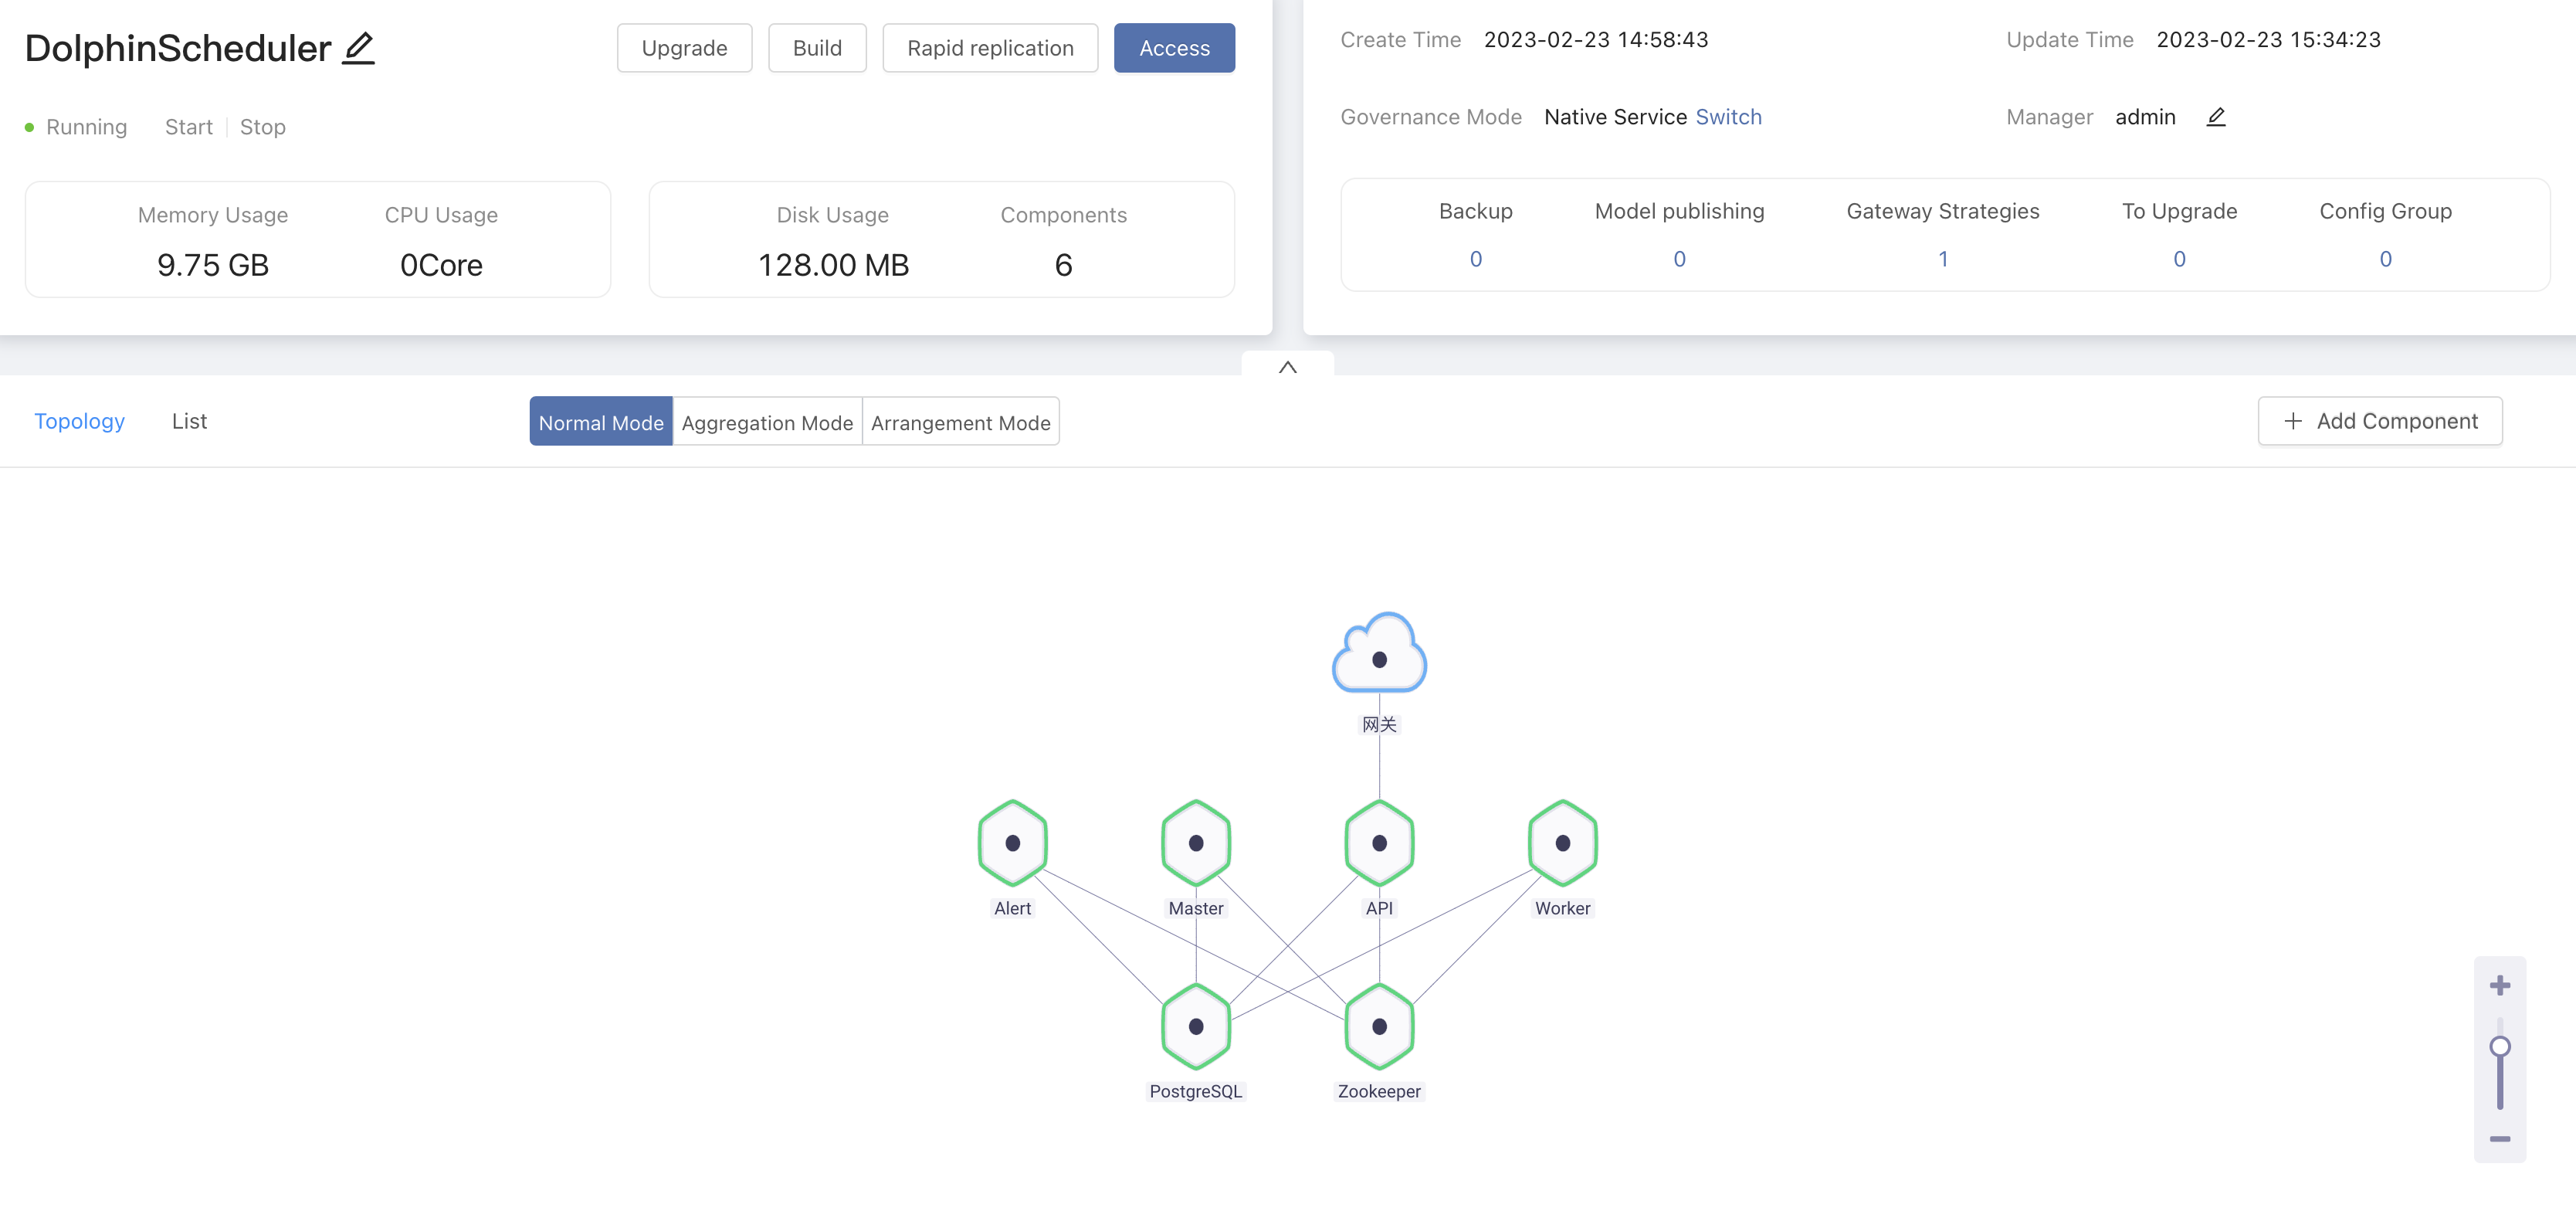Click the Add Component button
Screen dimensions: 2576x1228
[x=2380, y=421]
